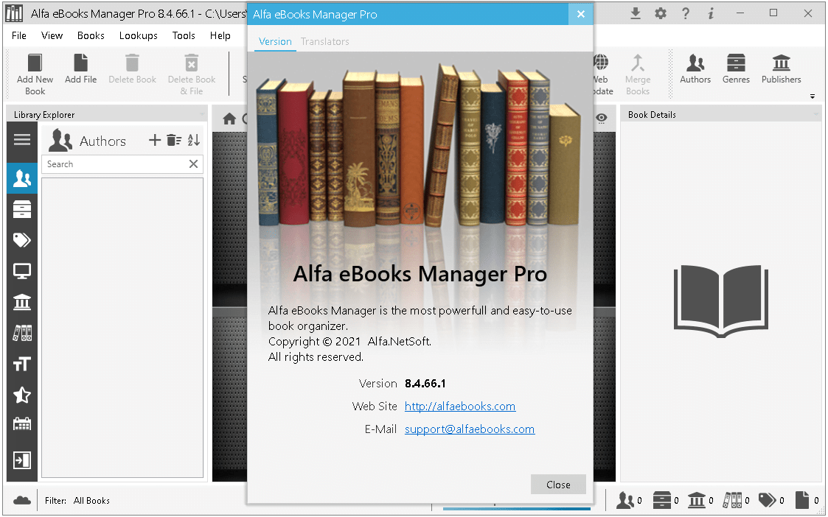Select Series binders icon in sidebar
The height and width of the screenshot is (517, 828).
(22, 333)
